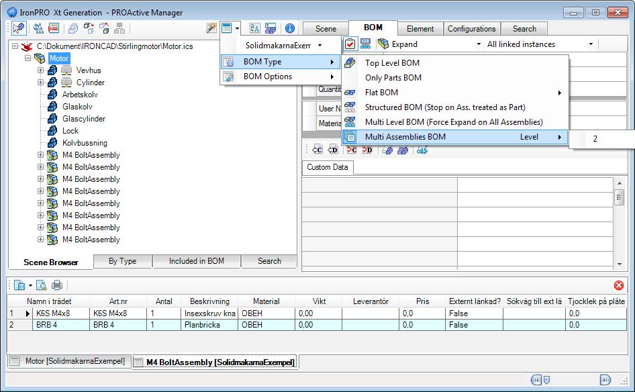The height and width of the screenshot is (392, 635).
Task: Open the Search tab beside Included in BOM
Action: 269,261
